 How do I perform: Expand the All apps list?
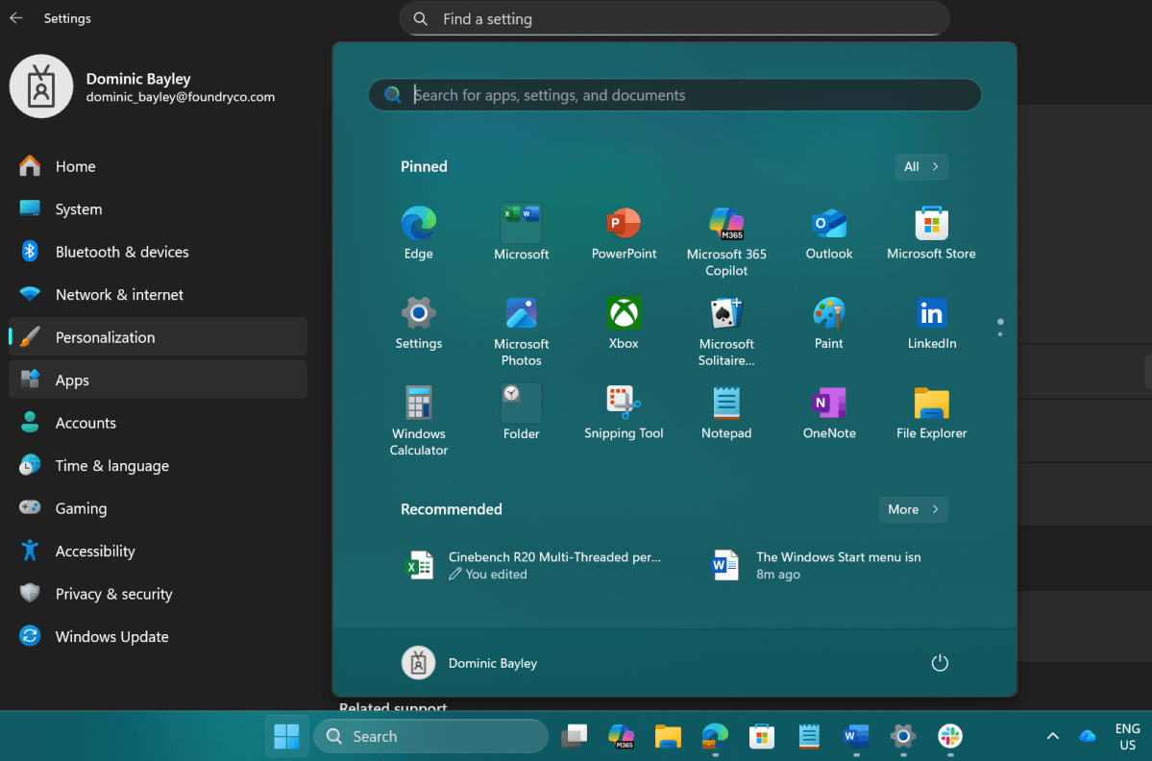point(920,166)
